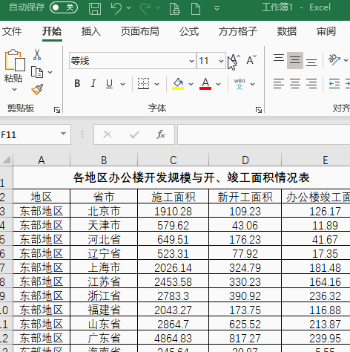Center text horizontally
The width and height of the screenshot is (350, 352).
295,84
